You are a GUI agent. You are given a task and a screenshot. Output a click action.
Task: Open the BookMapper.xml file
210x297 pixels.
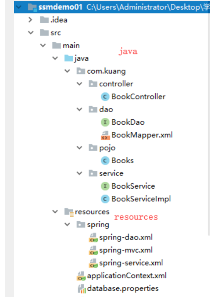point(142,135)
